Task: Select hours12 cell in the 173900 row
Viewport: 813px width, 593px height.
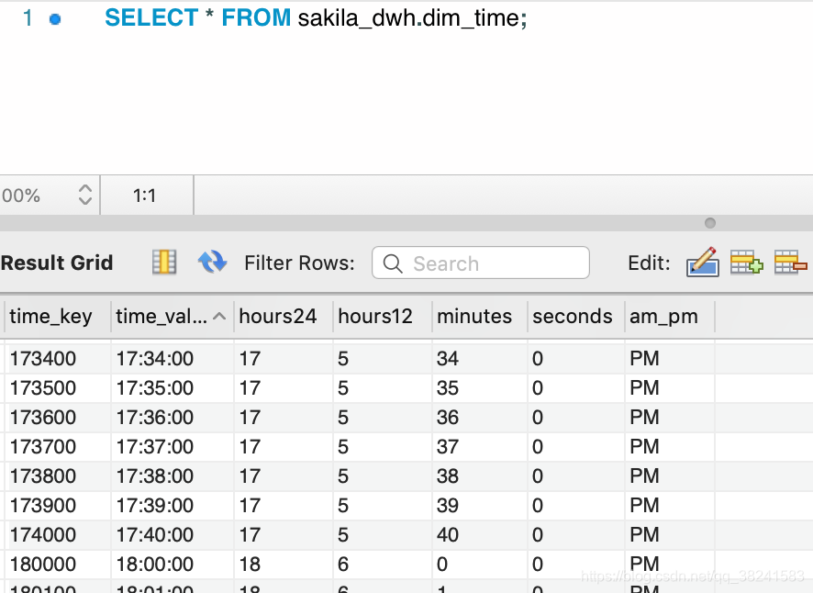Action: click(383, 506)
